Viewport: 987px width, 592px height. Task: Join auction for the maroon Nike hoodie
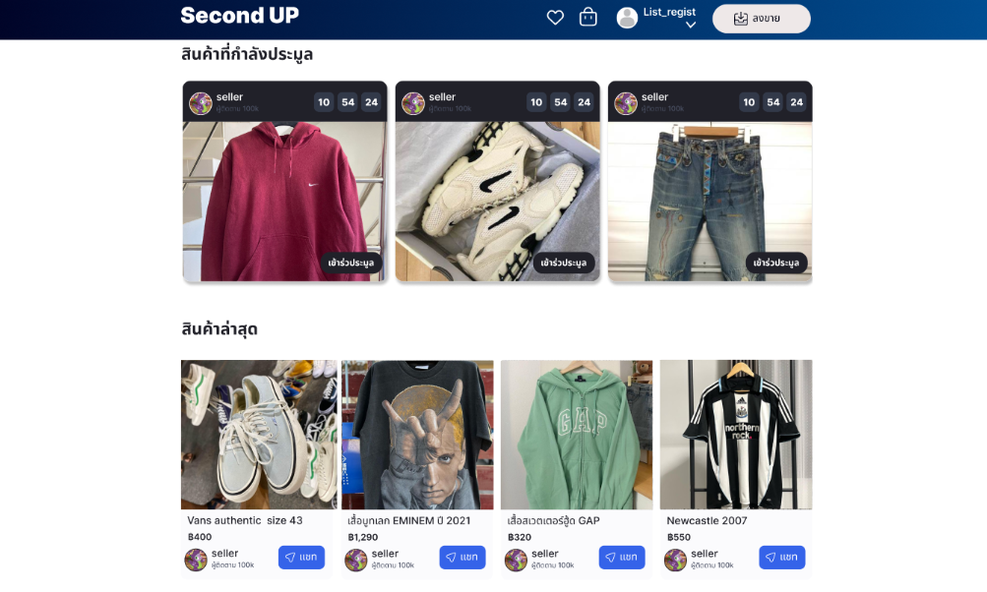point(350,263)
